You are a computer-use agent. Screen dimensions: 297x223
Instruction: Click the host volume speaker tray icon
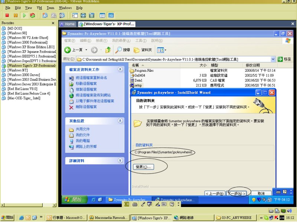point(289,211)
